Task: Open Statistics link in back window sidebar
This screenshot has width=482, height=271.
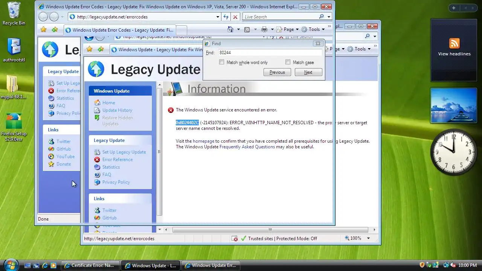Action: (111, 167)
